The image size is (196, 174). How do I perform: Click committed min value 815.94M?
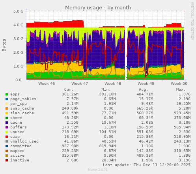(107, 146)
